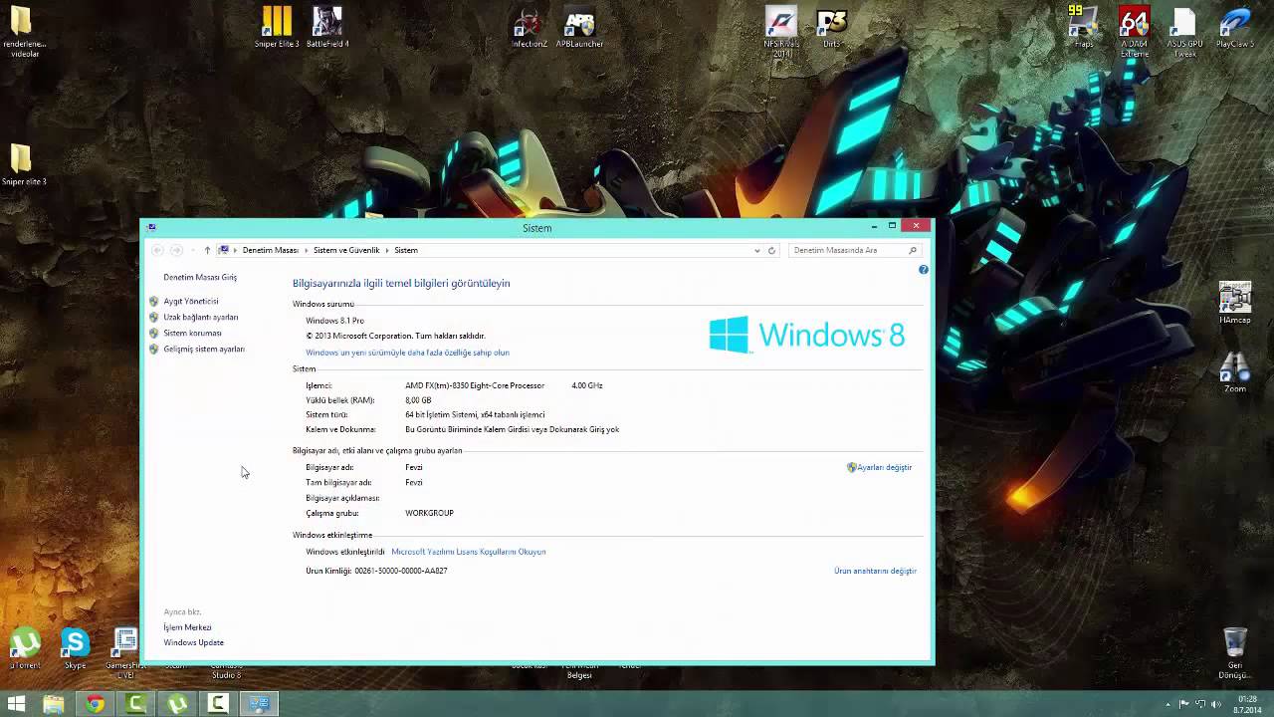Expand the address bar history dropdown
This screenshot has height=717, width=1274.
(757, 250)
